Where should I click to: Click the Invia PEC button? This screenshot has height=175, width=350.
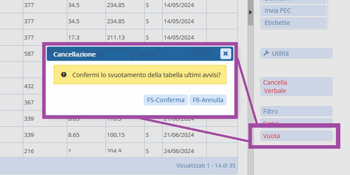click(x=294, y=11)
